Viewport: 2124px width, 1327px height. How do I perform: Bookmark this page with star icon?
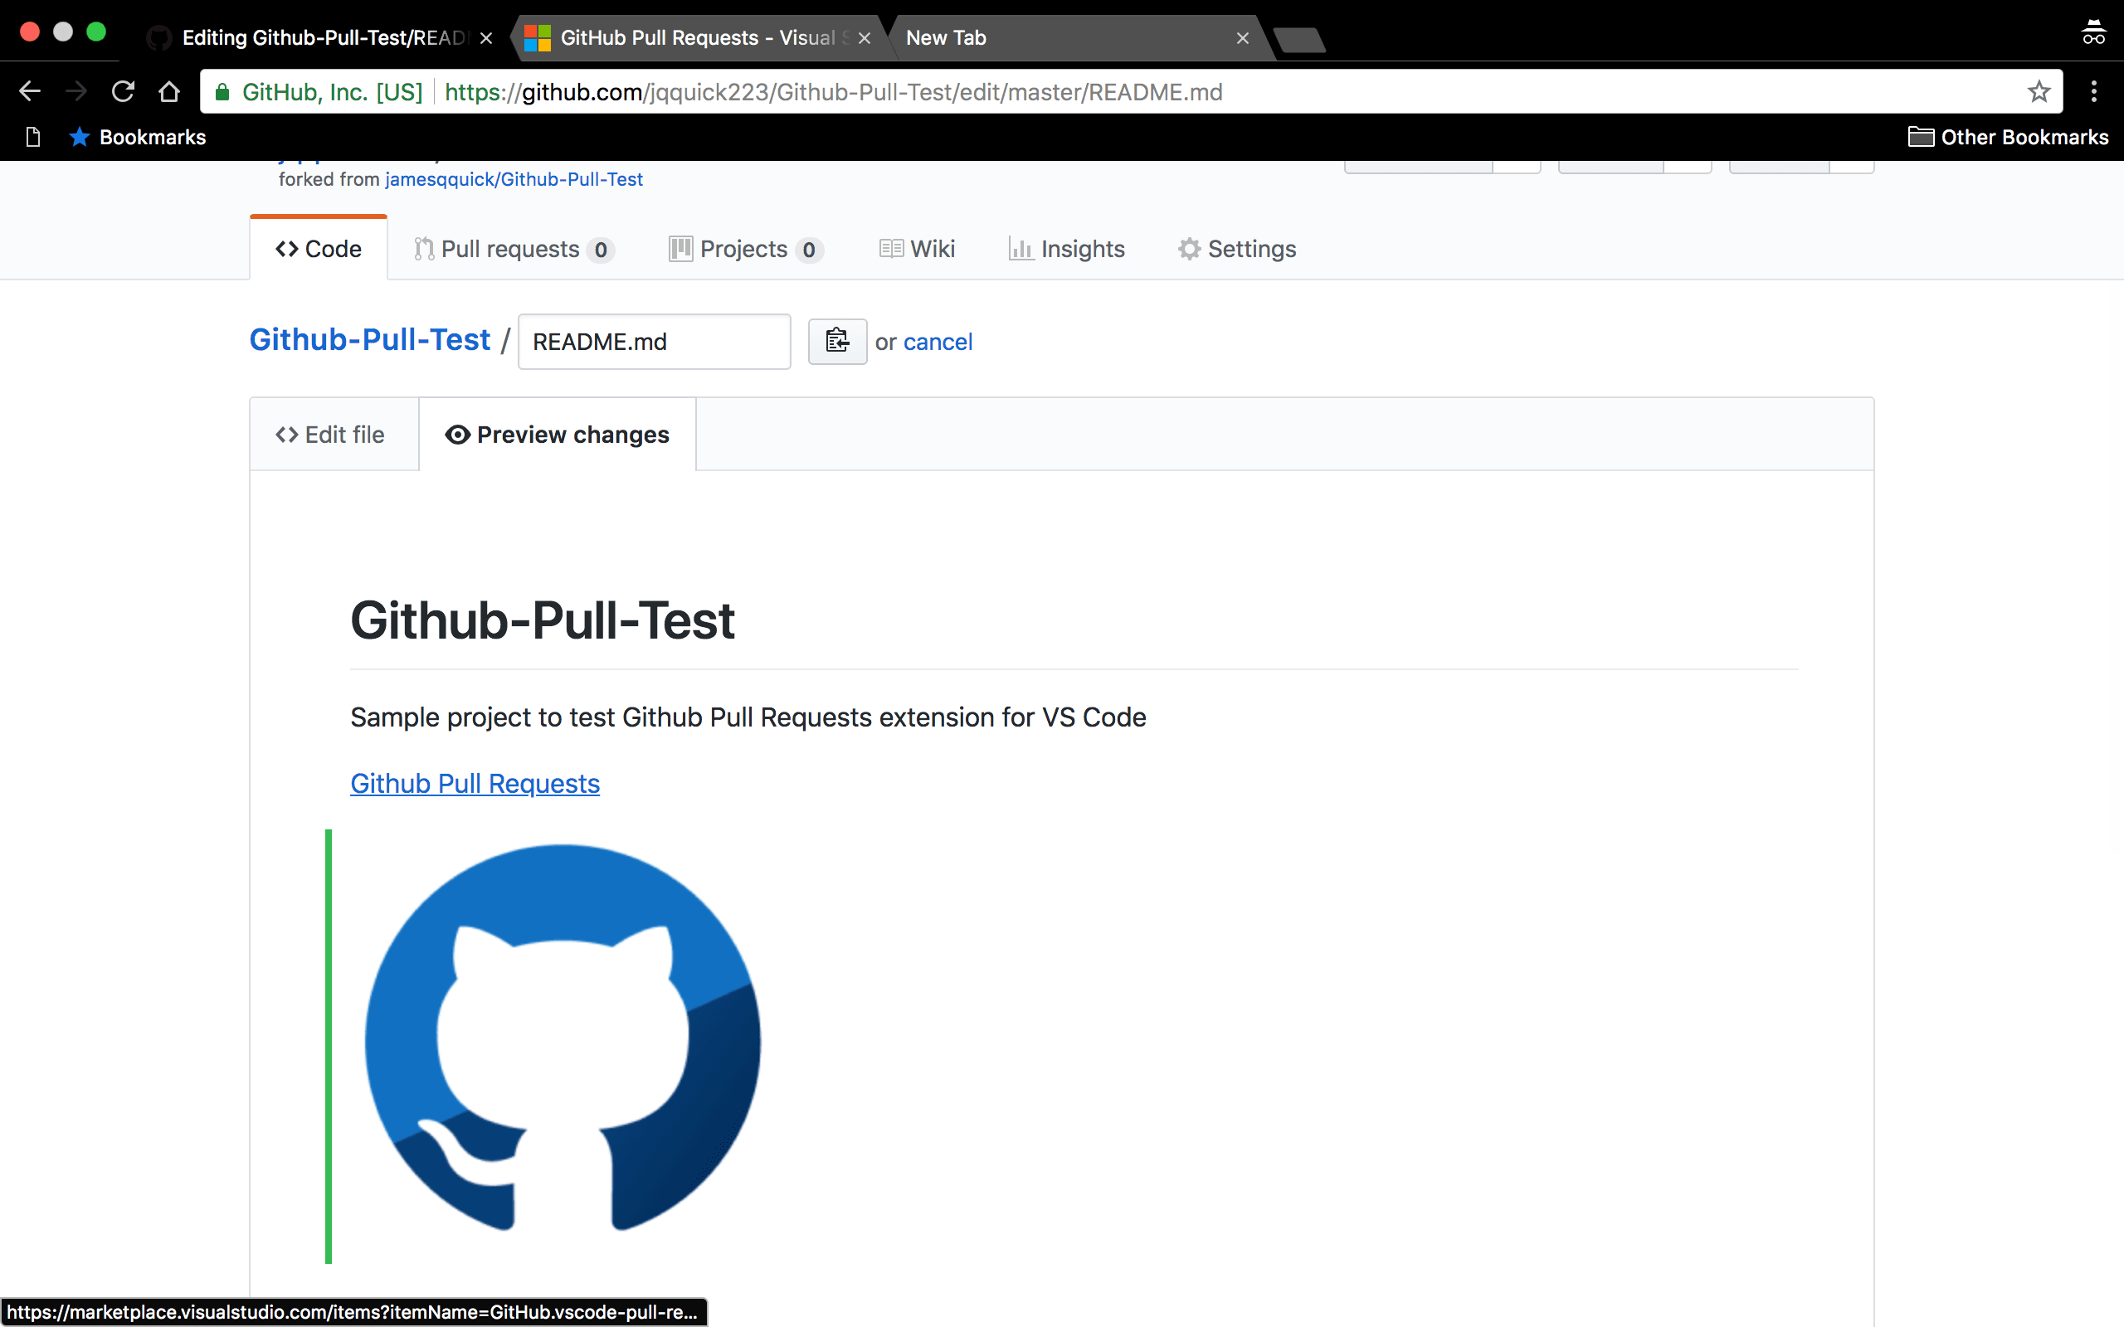pos(2038,91)
